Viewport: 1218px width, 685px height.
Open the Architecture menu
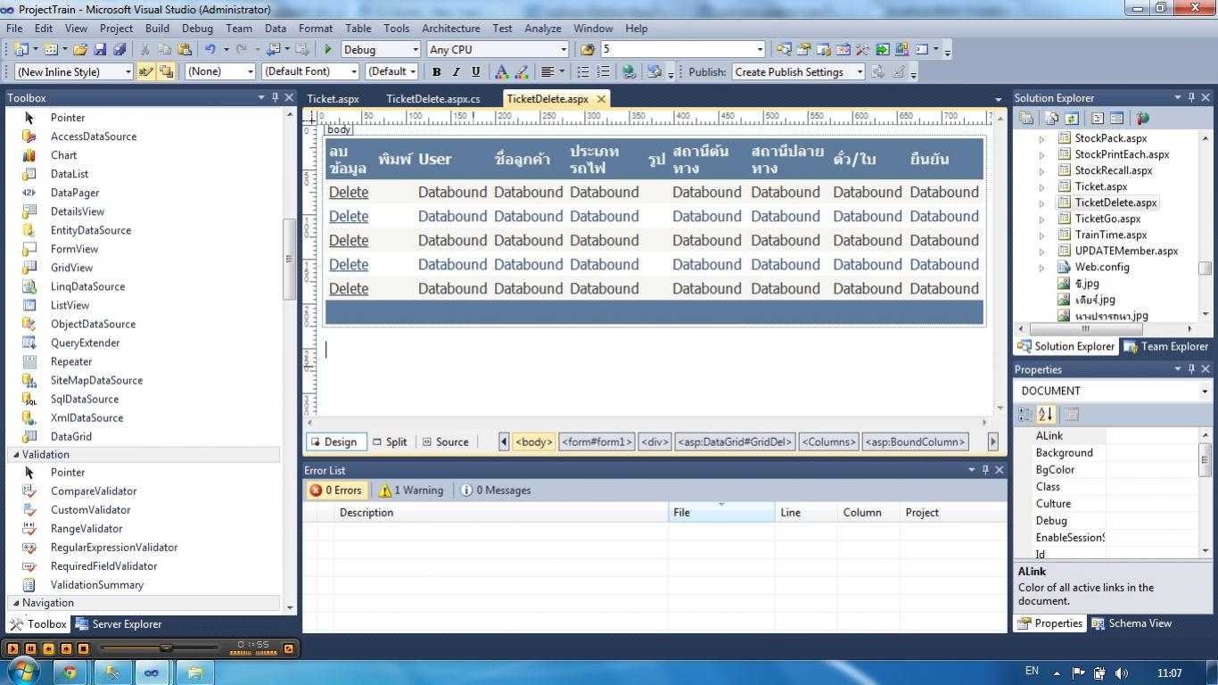(x=450, y=29)
